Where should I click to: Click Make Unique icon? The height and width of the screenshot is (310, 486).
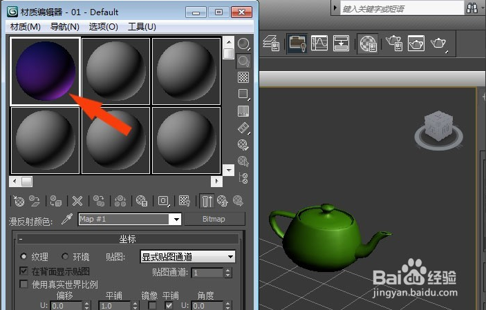pos(120,201)
